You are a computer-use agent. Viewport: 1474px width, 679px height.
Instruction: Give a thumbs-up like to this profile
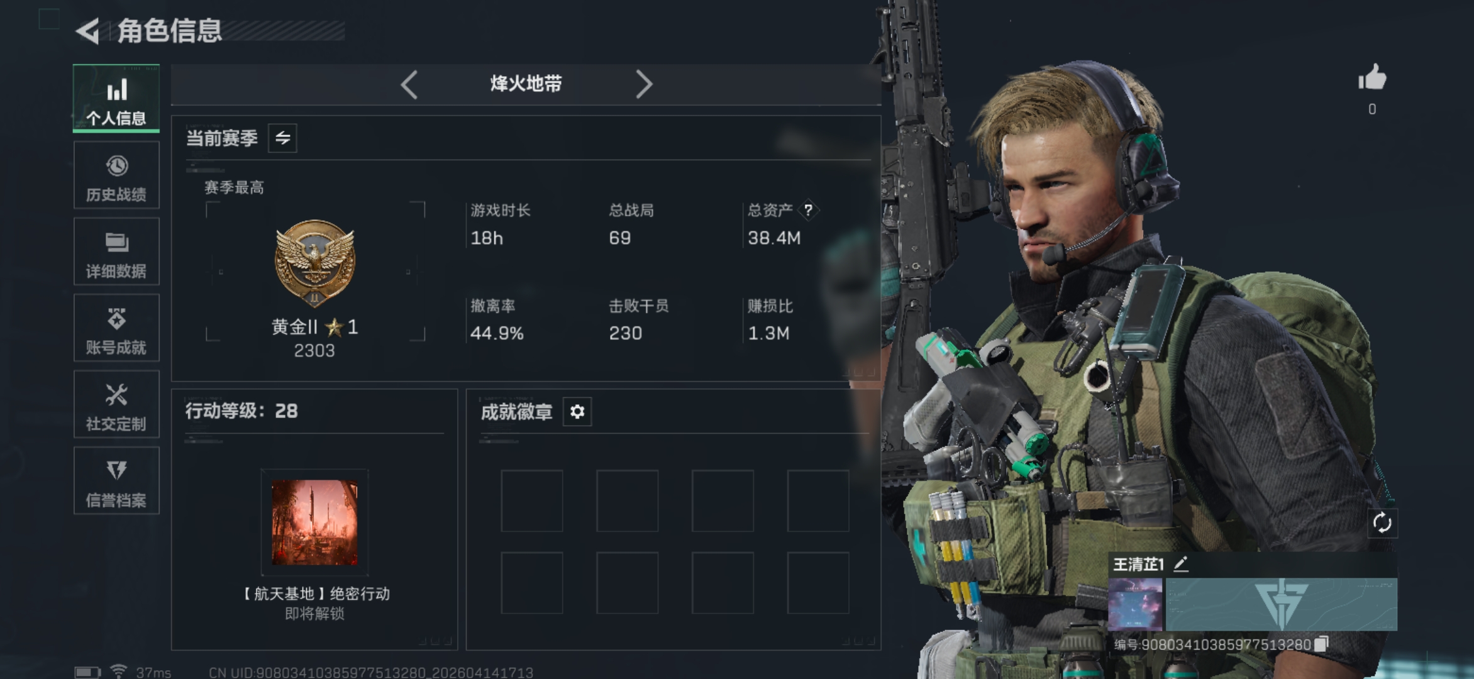click(1371, 78)
